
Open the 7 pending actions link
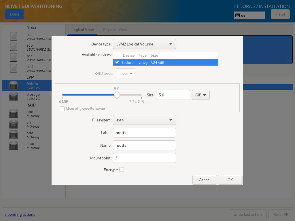pyautogui.click(x=20, y=214)
